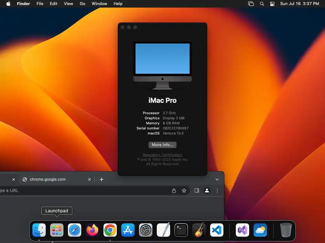Open Spotlight search in menu bar
This screenshot has width=325, height=243.
coord(262,4)
